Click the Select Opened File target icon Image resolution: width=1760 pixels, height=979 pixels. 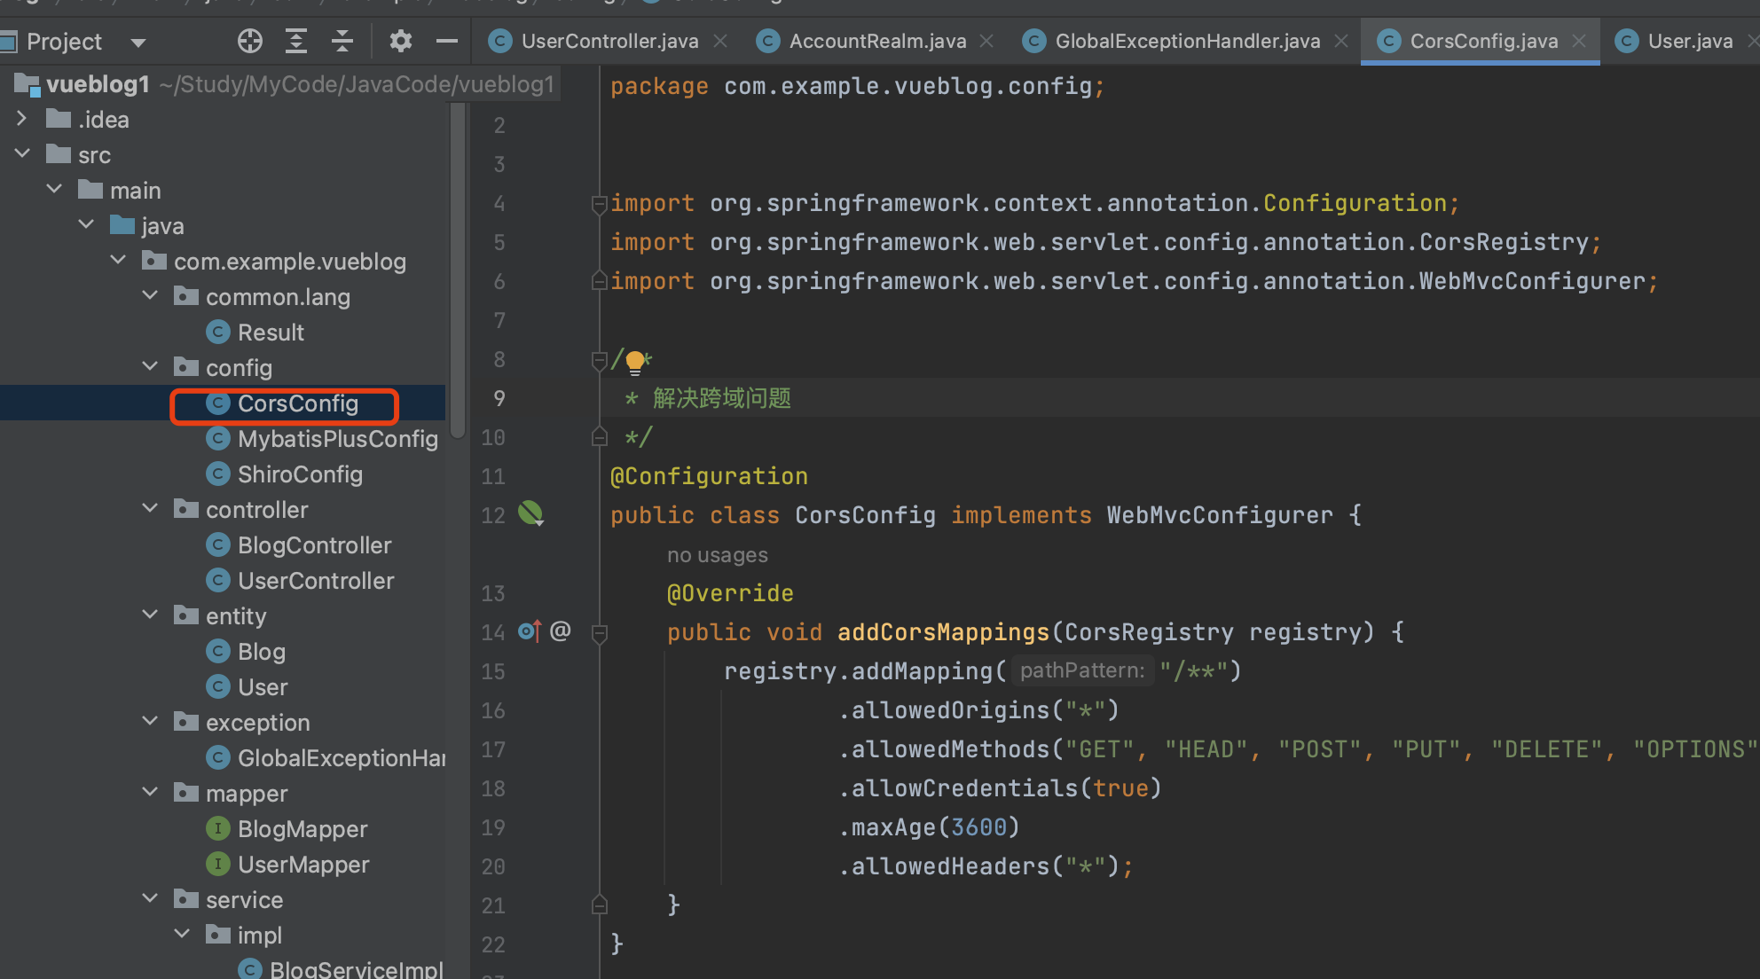click(250, 41)
